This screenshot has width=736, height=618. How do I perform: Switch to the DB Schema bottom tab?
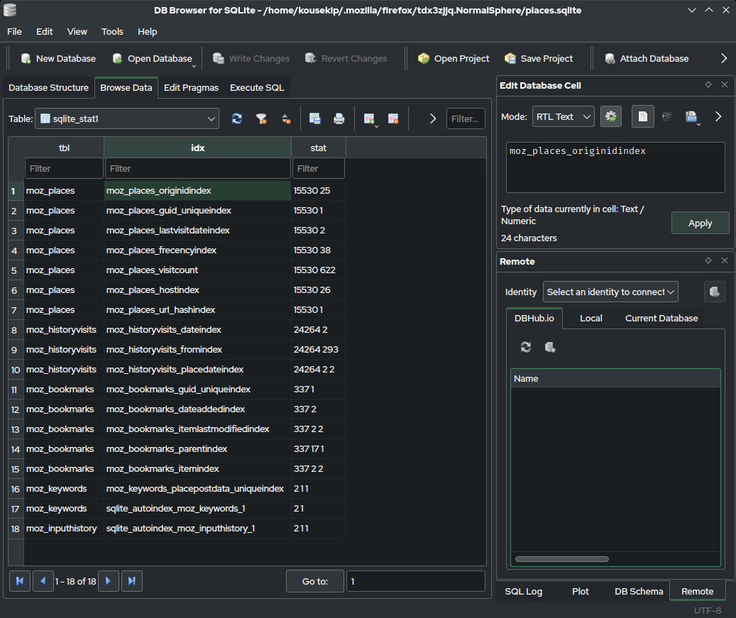pyautogui.click(x=638, y=591)
